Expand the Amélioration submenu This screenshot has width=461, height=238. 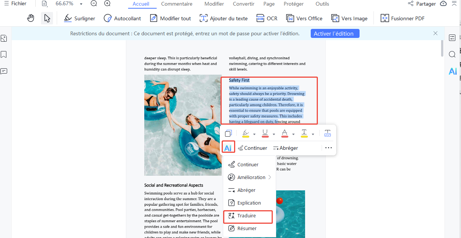(250, 177)
